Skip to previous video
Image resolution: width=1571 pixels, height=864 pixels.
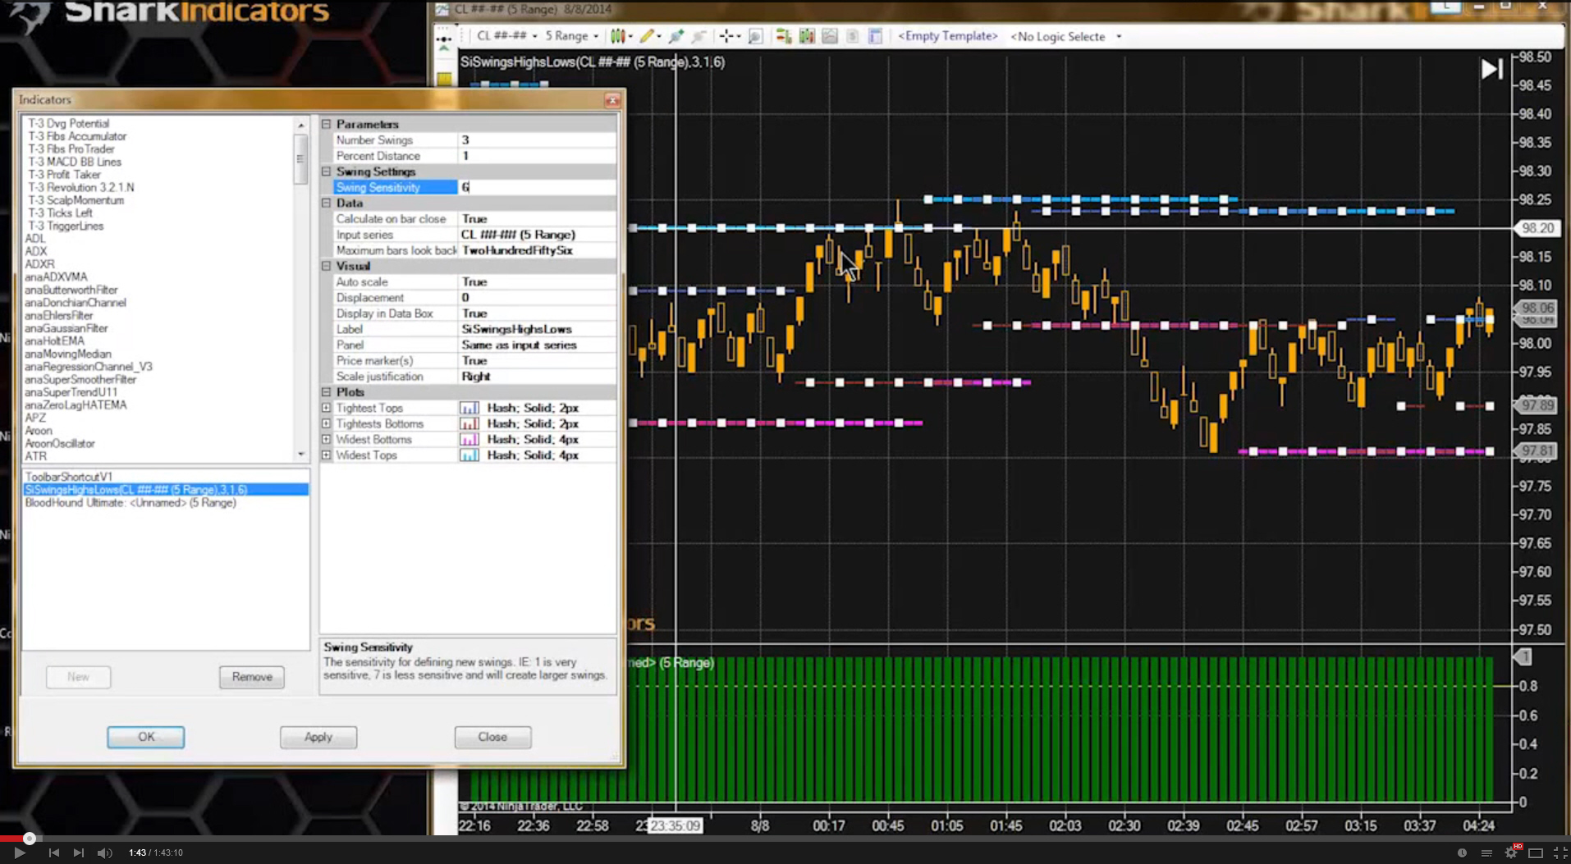tap(53, 853)
